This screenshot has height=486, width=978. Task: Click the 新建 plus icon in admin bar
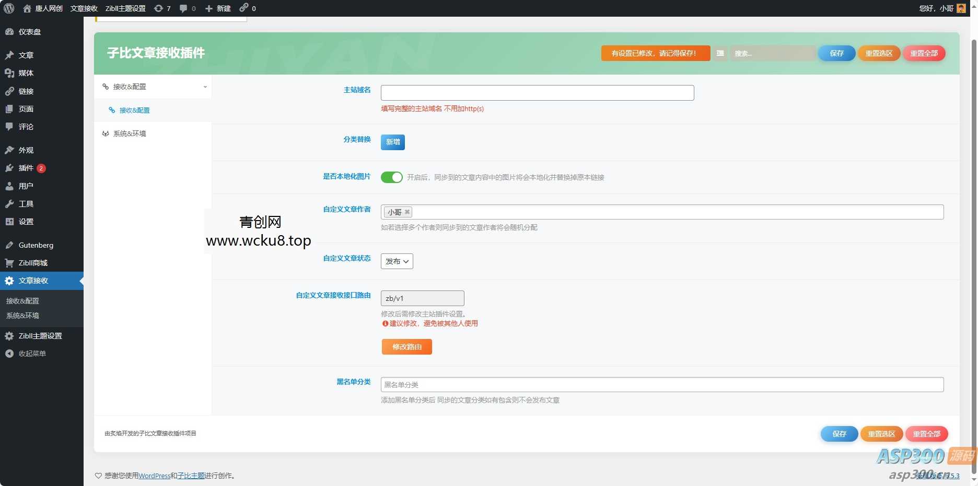click(x=208, y=8)
